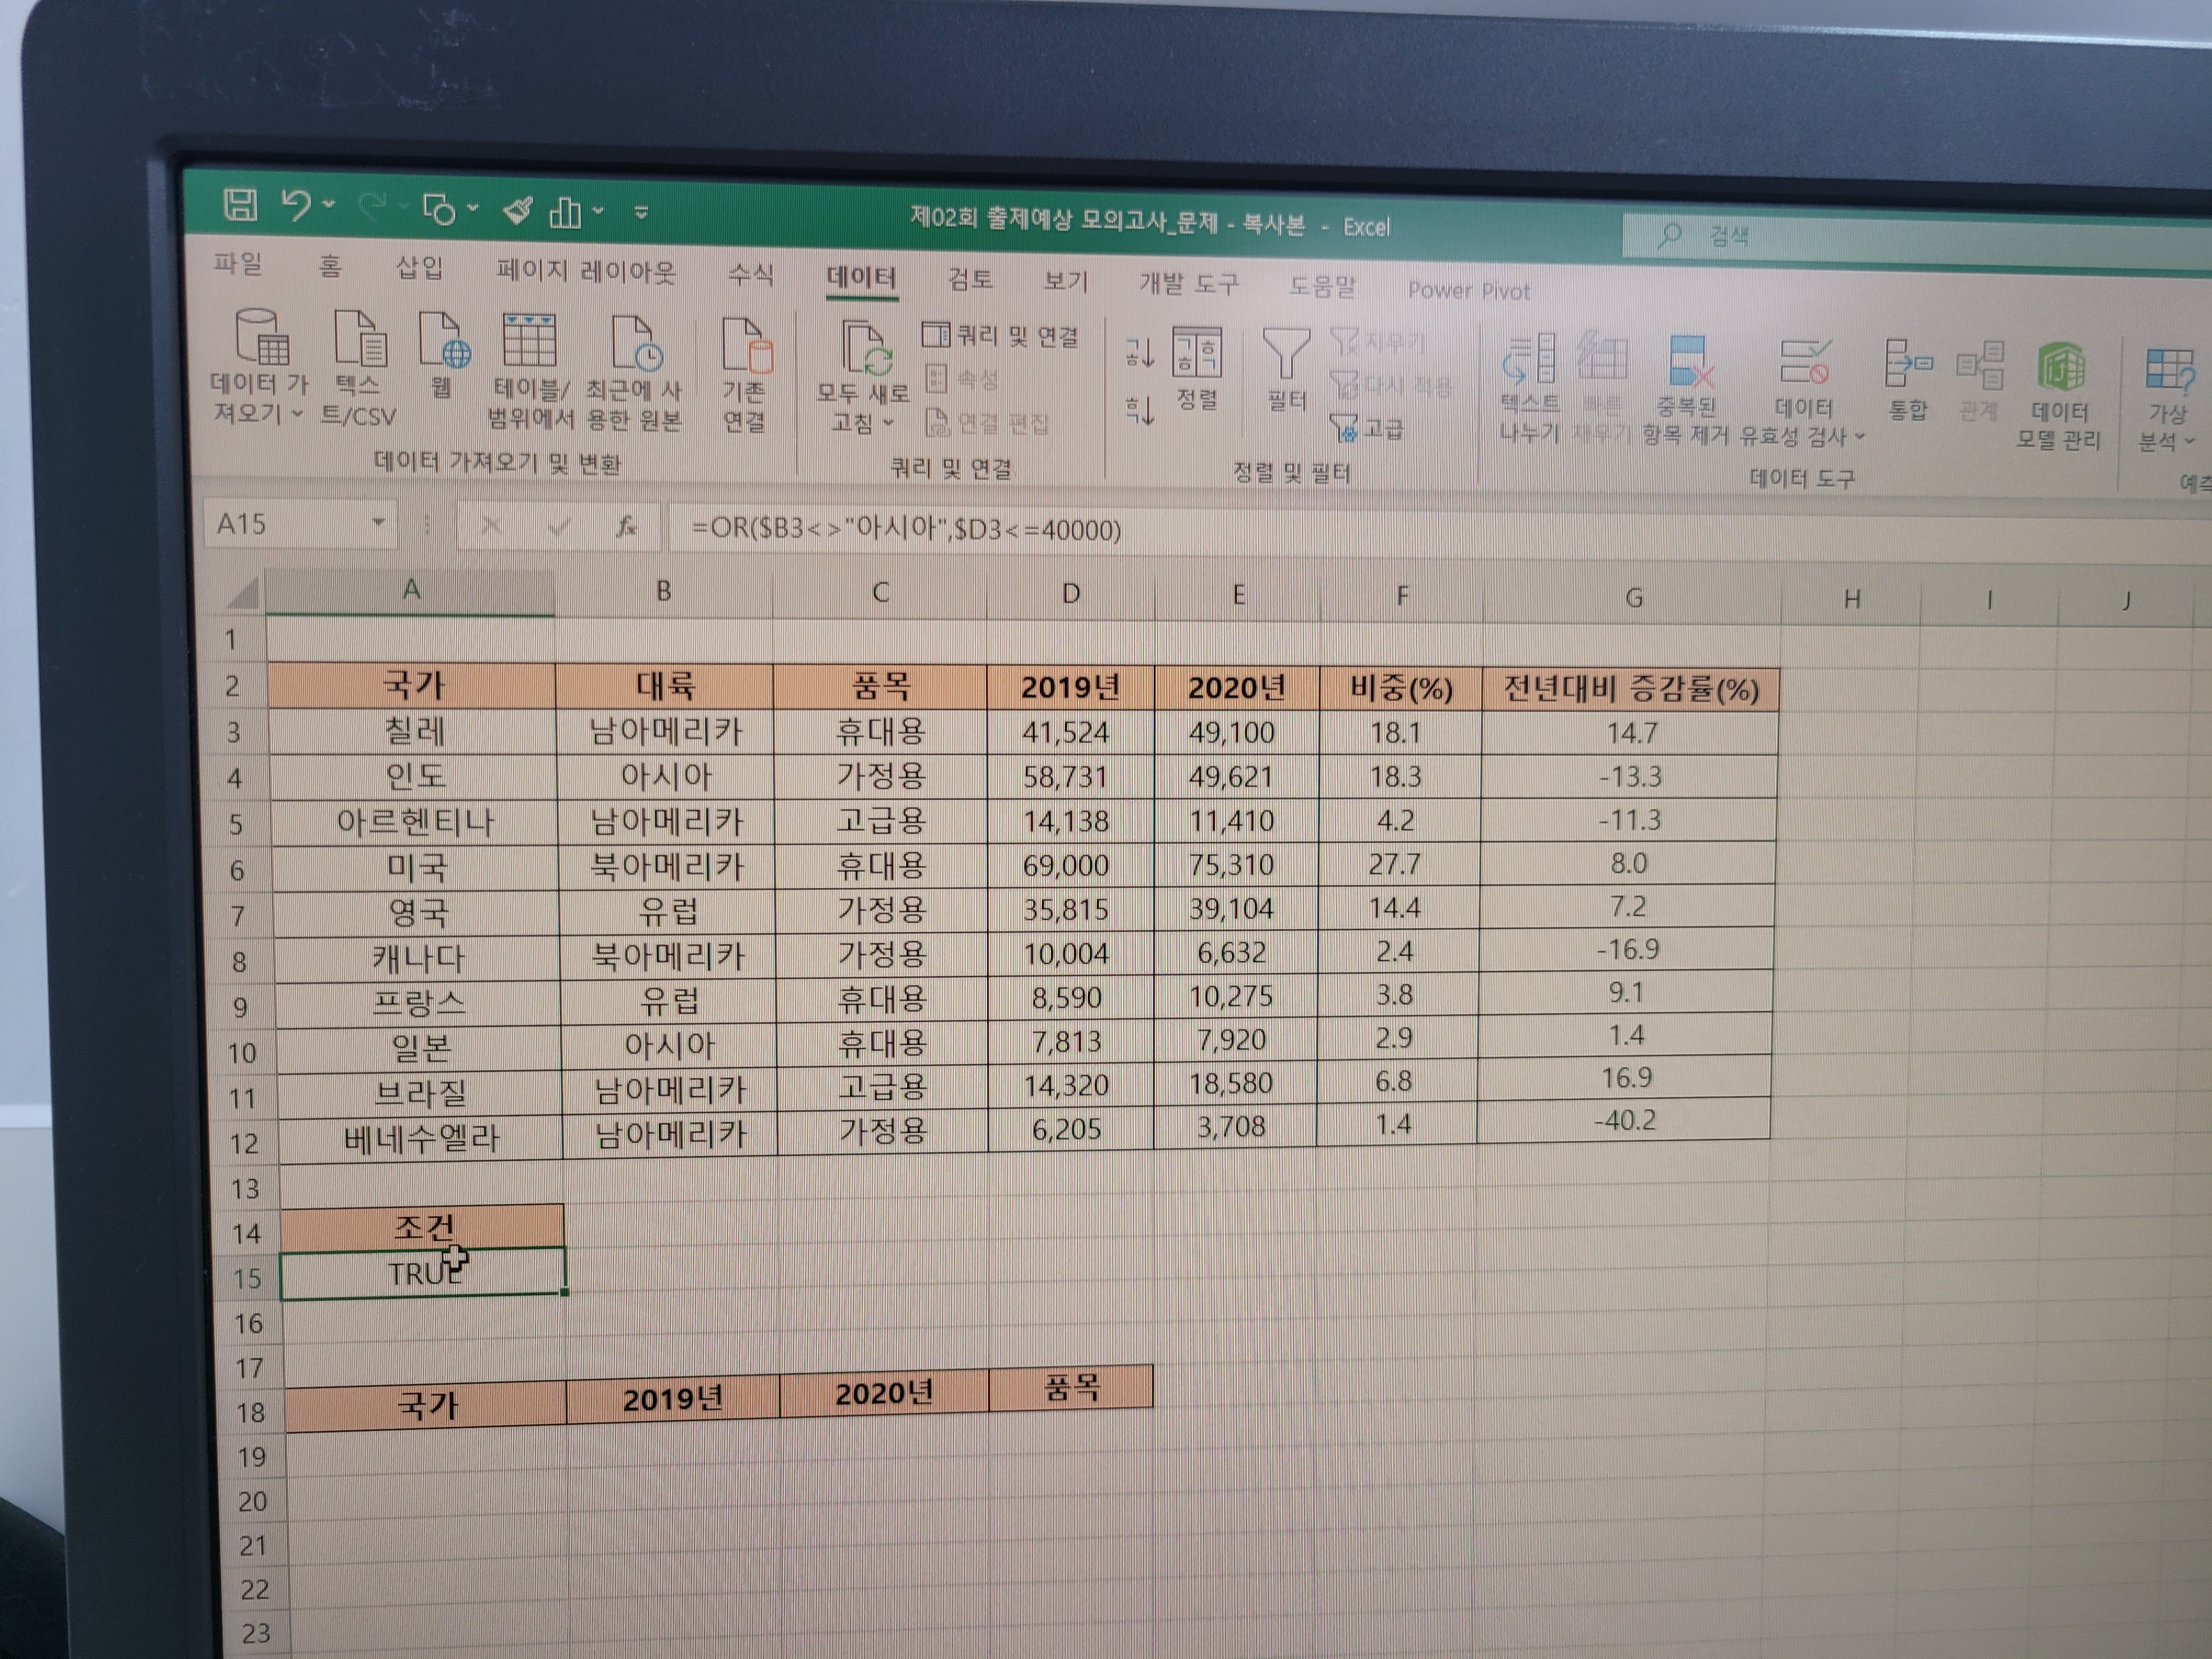2212x1659 pixels.
Task: Click the Select All corner triangle
Action: 243,592
